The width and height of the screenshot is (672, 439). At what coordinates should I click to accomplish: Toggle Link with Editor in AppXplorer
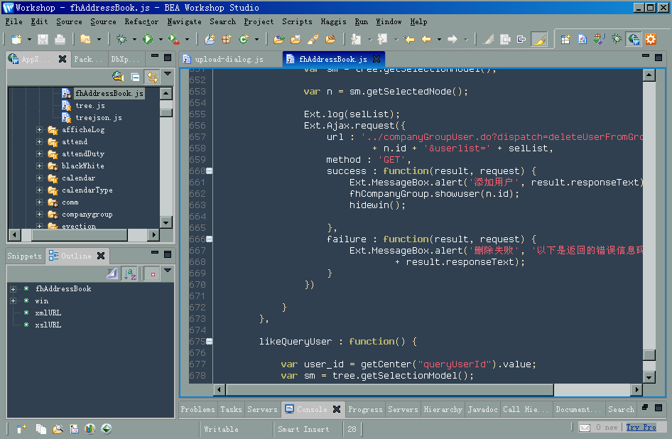pyautogui.click(x=152, y=77)
